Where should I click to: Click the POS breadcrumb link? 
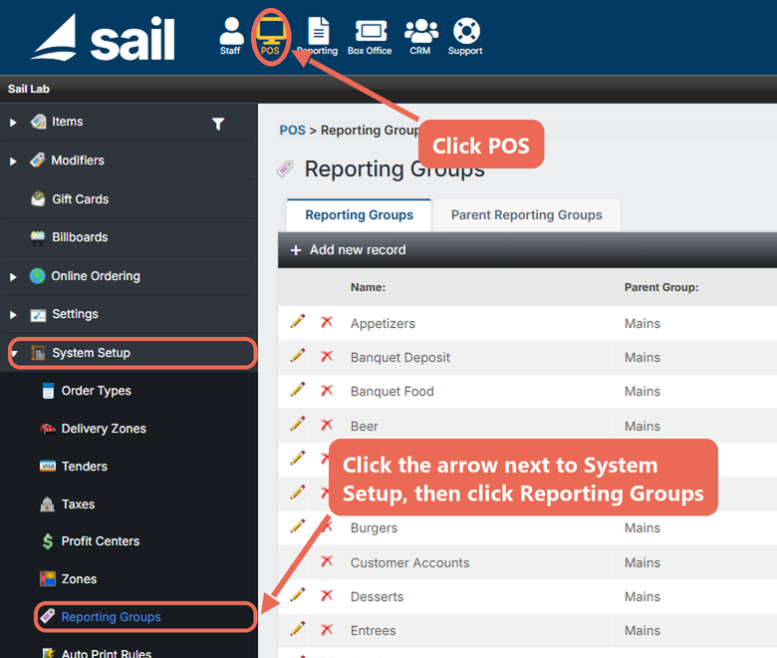click(292, 130)
